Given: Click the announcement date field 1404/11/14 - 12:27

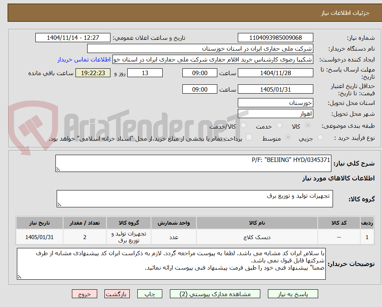Looking at the screenshot, I should coord(73,38).
